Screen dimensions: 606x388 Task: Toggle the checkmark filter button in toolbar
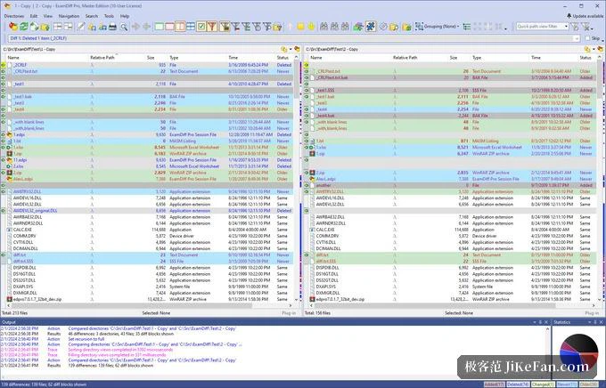click(201, 27)
